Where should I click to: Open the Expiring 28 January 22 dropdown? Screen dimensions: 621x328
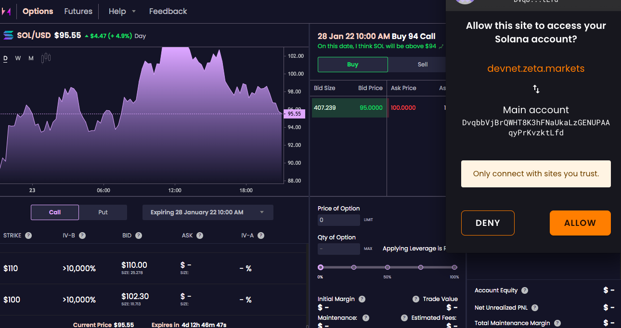point(208,212)
